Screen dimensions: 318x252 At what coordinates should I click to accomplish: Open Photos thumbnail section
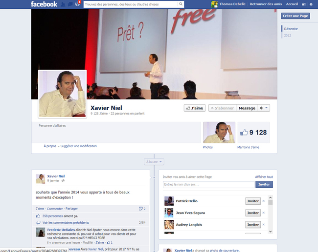pos(219,133)
